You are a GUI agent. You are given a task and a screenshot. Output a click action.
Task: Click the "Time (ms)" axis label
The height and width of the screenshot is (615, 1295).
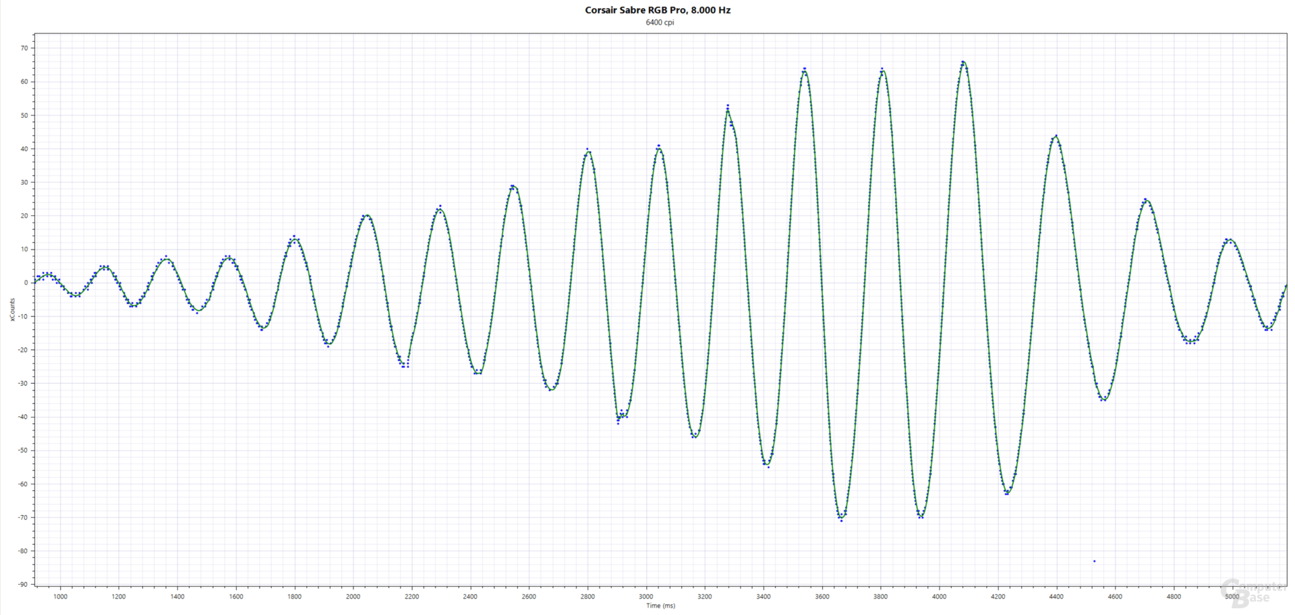(661, 606)
